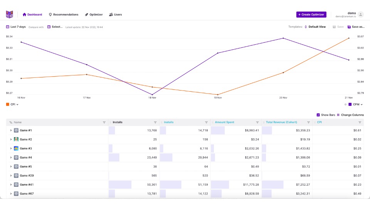
Task: Click the orange CPI color swatch
Action: [8, 104]
